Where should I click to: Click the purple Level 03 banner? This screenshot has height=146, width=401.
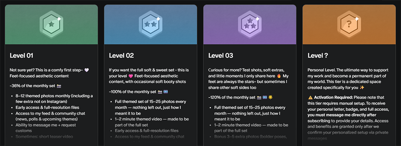coord(250,25)
